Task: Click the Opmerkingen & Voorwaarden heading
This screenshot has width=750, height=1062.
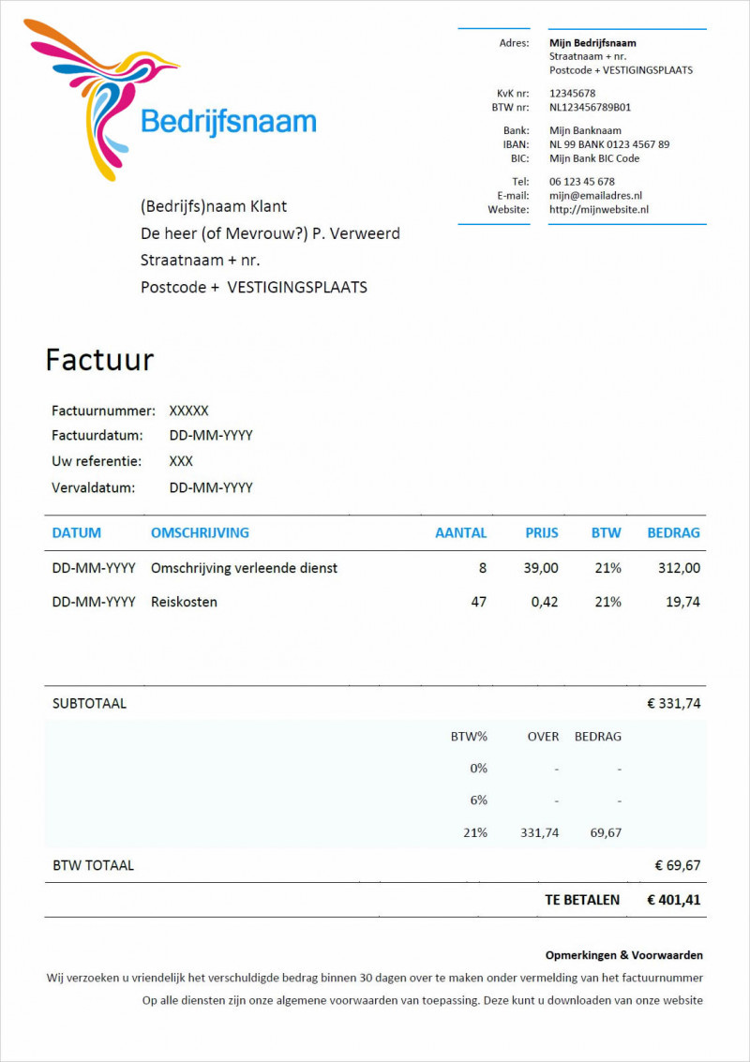Action: tap(624, 955)
